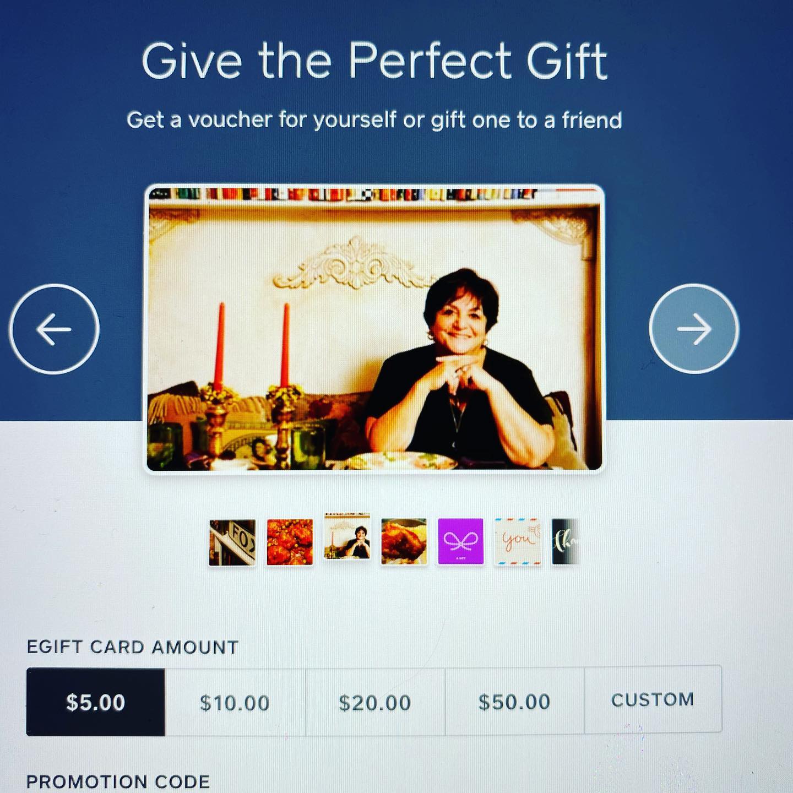Pick the partially hidden black thank-you design

[x=565, y=541]
